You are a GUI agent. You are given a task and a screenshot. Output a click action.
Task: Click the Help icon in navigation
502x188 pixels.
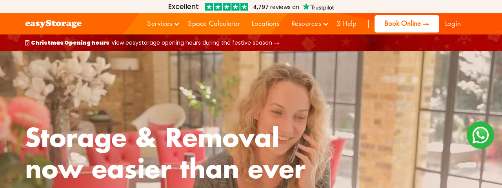338,24
